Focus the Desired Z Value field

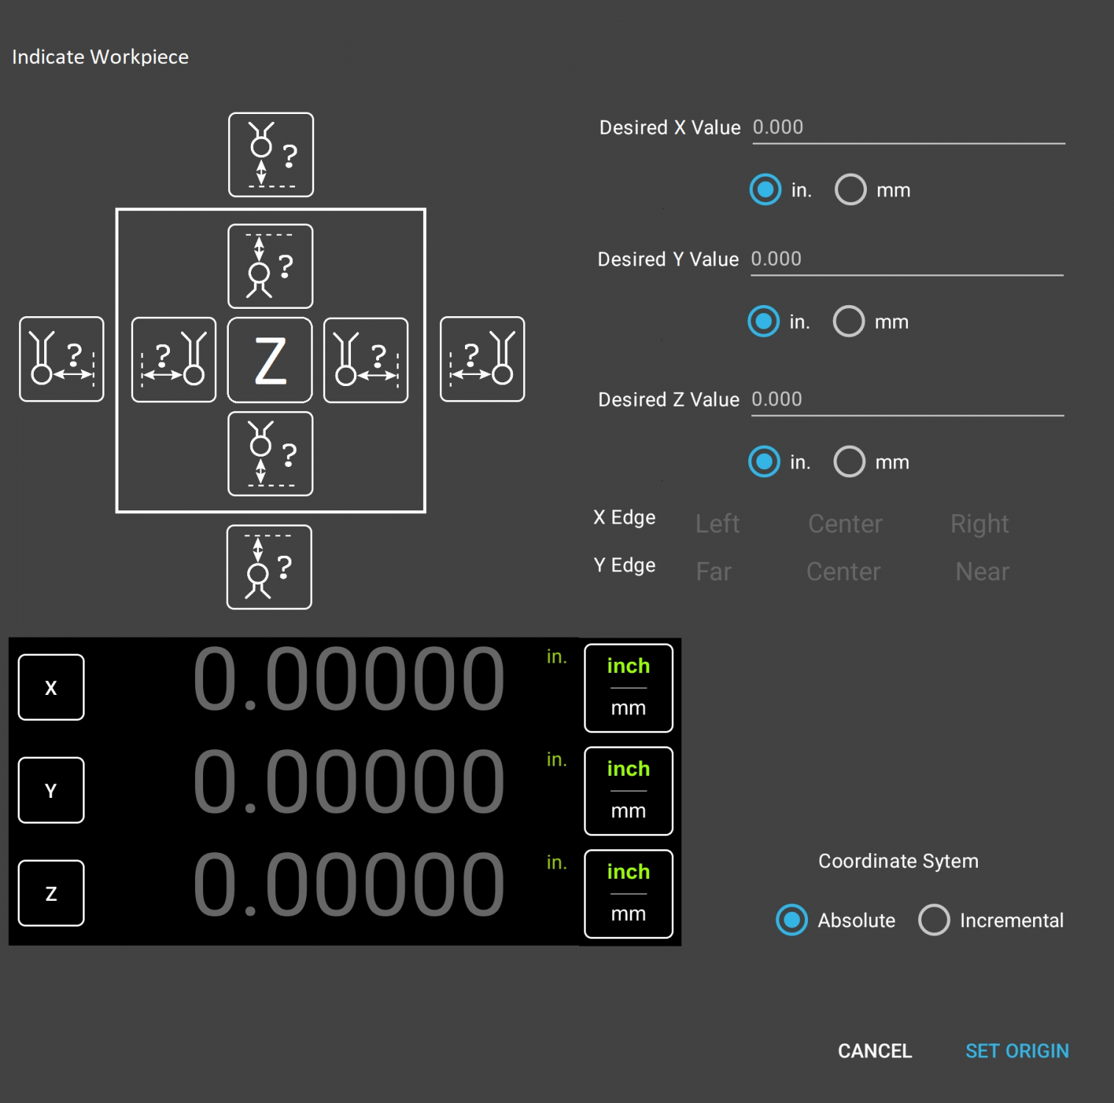tap(908, 400)
